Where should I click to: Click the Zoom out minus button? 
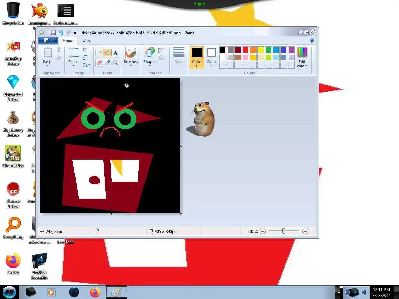(263, 232)
